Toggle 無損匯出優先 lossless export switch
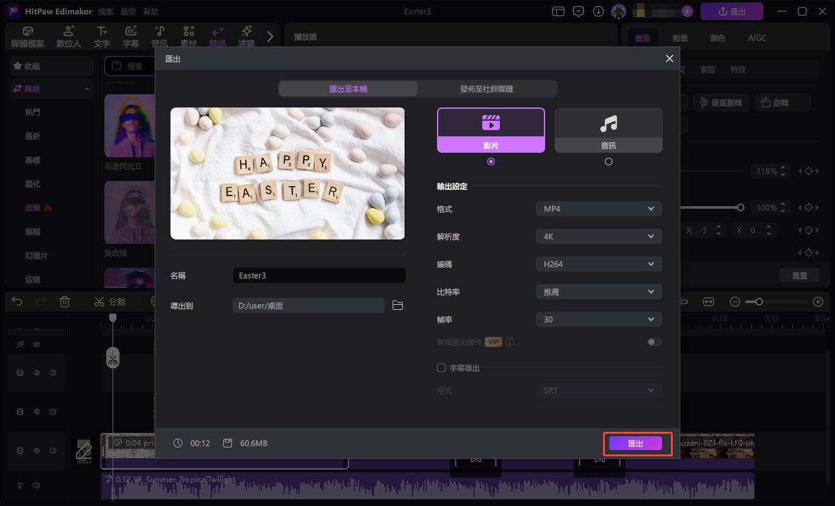This screenshot has width=835, height=506. coord(654,341)
